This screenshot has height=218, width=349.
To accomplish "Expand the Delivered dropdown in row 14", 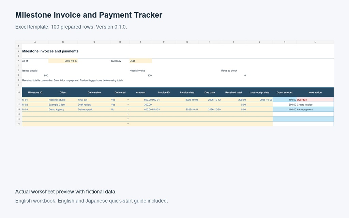I will (128, 114).
